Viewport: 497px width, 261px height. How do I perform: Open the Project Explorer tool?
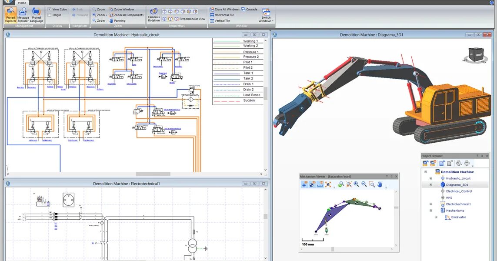click(x=10, y=15)
